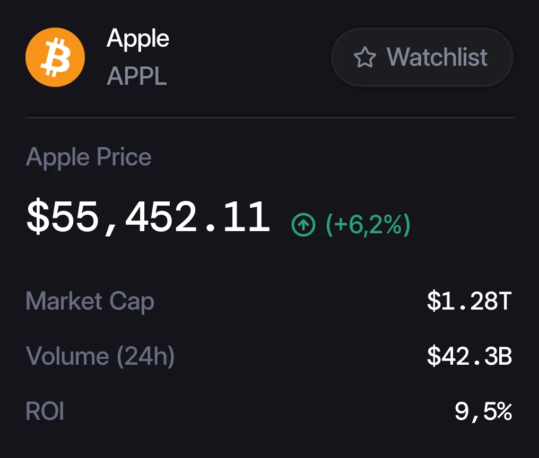Click the Watchlist text label

click(x=437, y=57)
